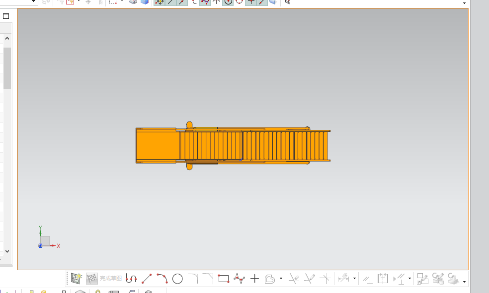This screenshot has width=489, height=293.
Task: Toggle Enable Snap Point in top toolbar
Action: (160, 2)
